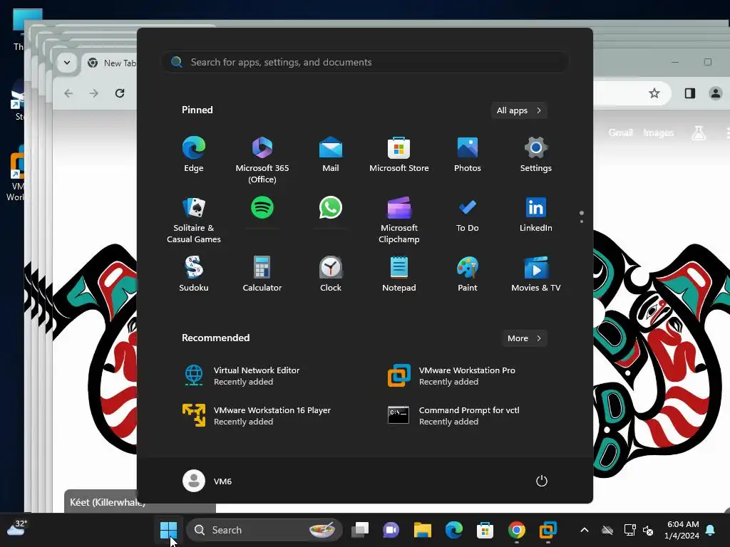Open Task View on the taskbar
The height and width of the screenshot is (547, 730).
coord(360,530)
